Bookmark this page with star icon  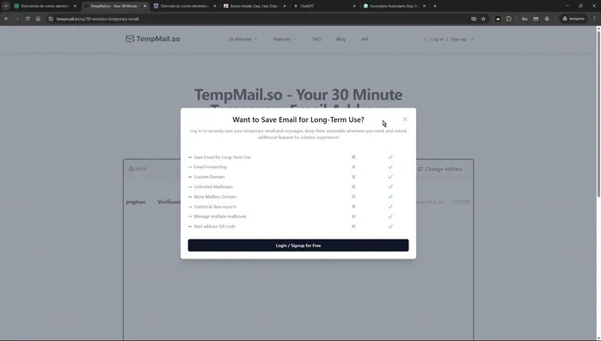click(x=483, y=19)
